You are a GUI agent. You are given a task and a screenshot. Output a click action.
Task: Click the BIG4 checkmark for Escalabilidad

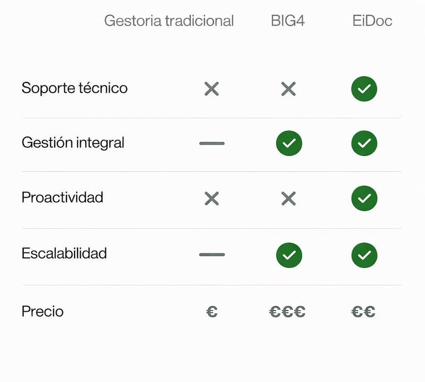pyautogui.click(x=289, y=255)
